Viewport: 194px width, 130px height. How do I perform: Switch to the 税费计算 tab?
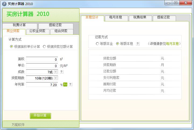point(20,26)
